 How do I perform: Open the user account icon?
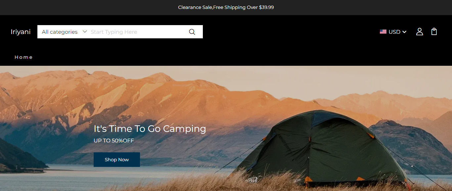tap(420, 32)
